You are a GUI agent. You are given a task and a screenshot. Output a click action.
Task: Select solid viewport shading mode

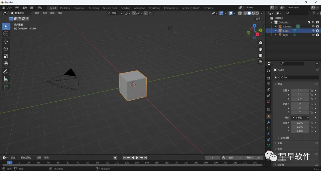click(249, 13)
